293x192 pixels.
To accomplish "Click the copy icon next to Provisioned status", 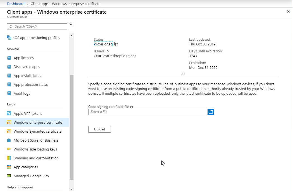I will 116,44.
